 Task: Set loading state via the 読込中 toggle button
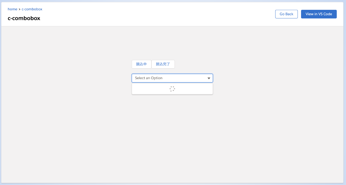pyautogui.click(x=141, y=64)
